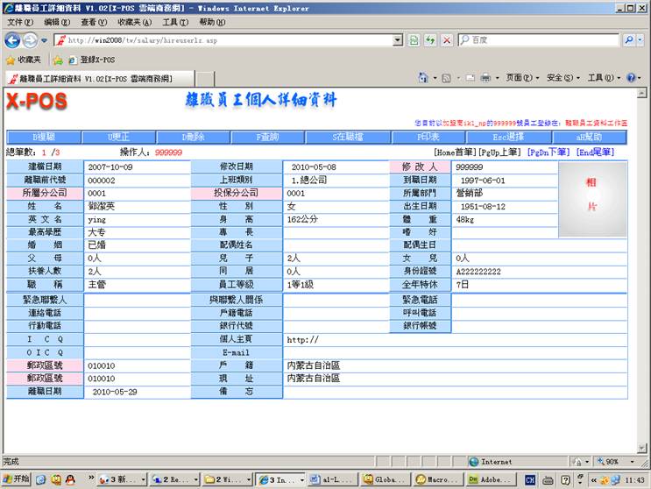Click the Favorites star icon
651x489 pixels.
pos(11,60)
